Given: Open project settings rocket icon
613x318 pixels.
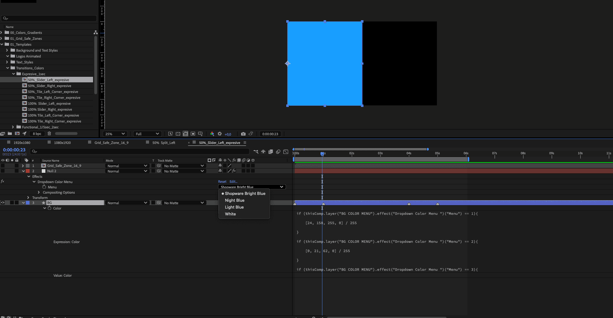Looking at the screenshot, I should click(25, 134).
